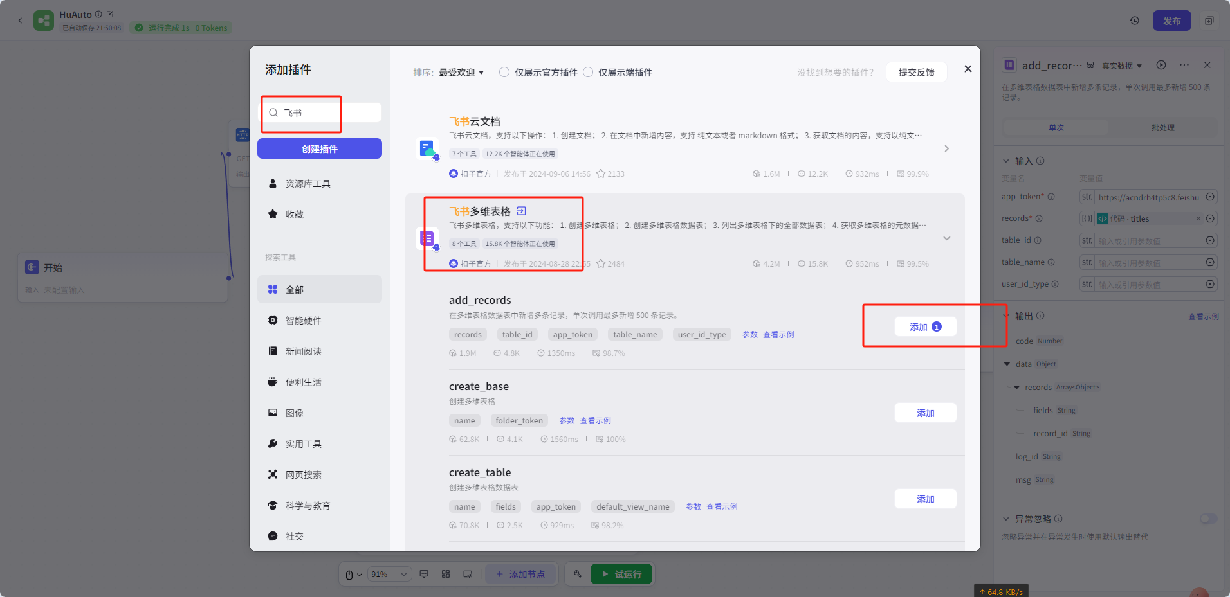Viewport: 1230px width, 597px height.
Task: Click the star icon in 收藏
Action: click(x=273, y=214)
